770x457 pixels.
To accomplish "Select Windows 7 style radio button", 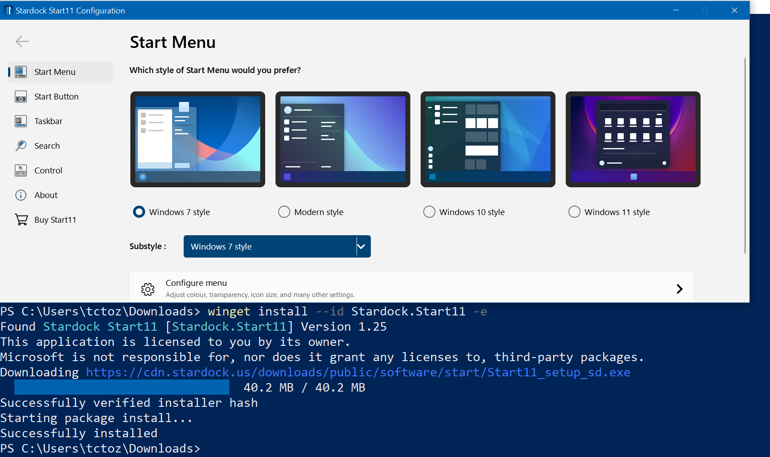I will click(x=139, y=212).
